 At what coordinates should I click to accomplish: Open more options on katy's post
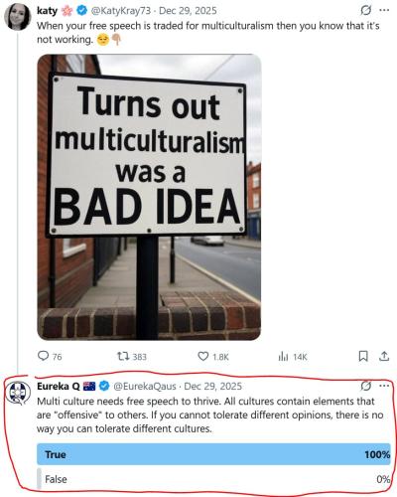[x=384, y=10]
